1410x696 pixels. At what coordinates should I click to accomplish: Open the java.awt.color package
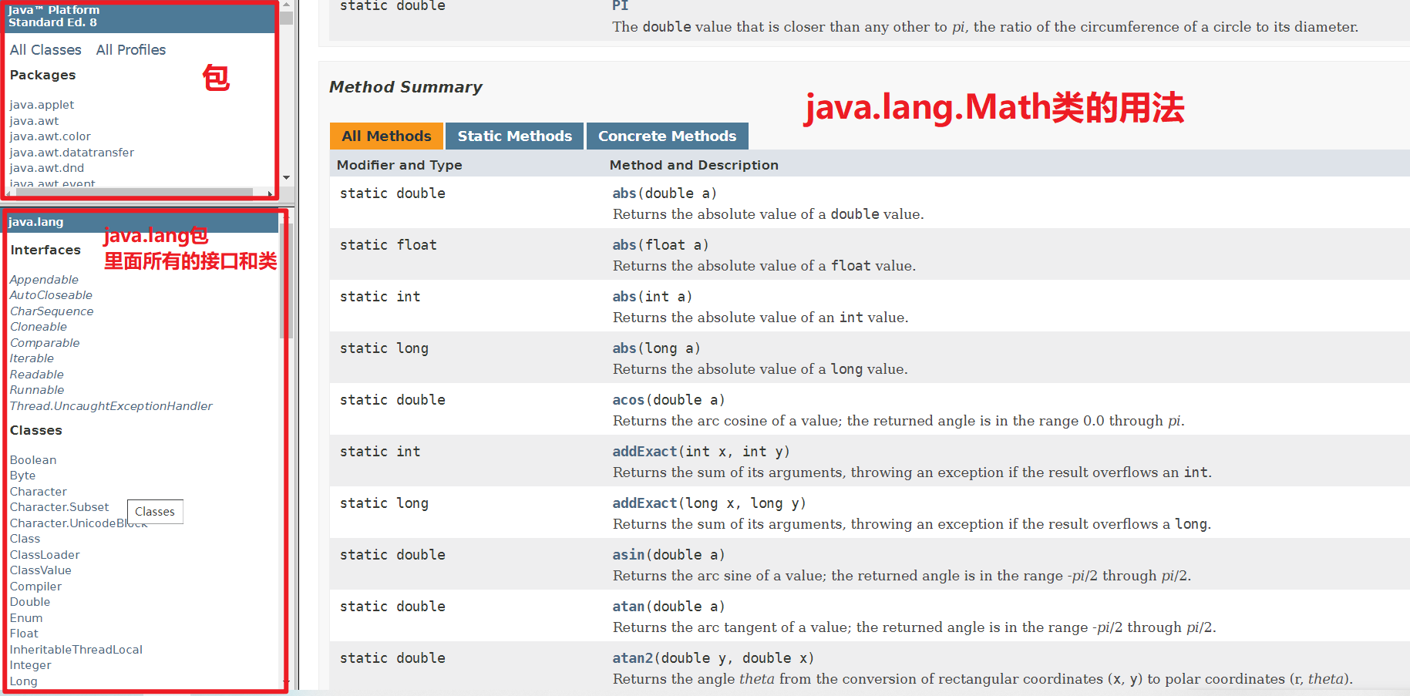pos(50,136)
